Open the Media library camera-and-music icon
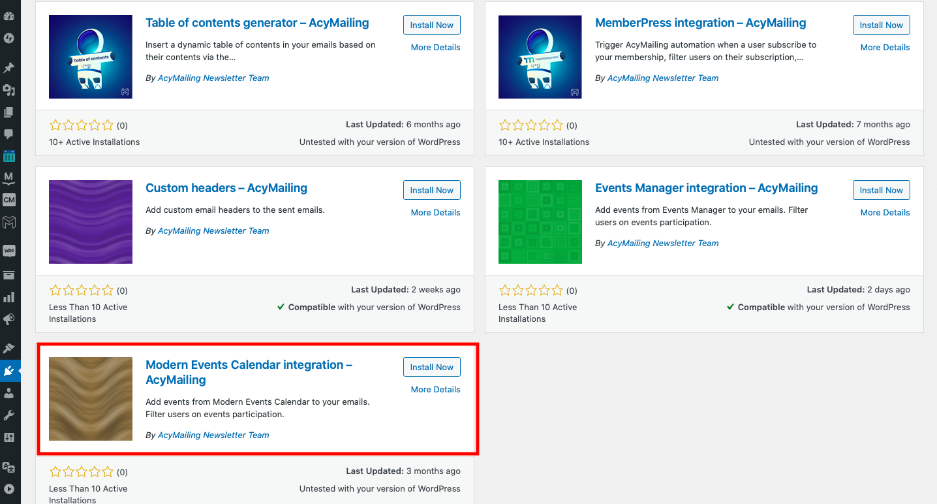The image size is (937, 504). pos(9,90)
